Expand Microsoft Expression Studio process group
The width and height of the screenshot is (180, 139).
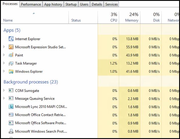tap(4, 47)
